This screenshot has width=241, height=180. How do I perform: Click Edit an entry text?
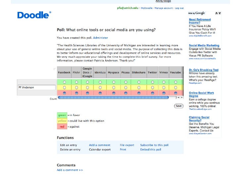tap(69, 145)
